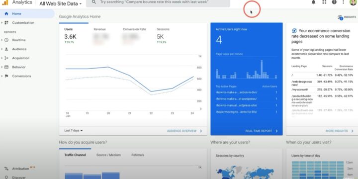Select the Conversion Rate metric tab

(x=134, y=36)
